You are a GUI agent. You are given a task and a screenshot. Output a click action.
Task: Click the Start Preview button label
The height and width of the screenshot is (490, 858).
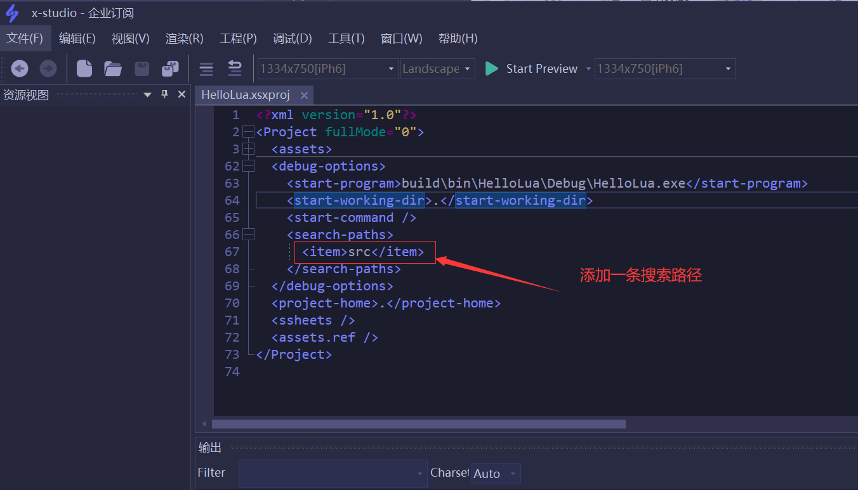[x=542, y=68]
